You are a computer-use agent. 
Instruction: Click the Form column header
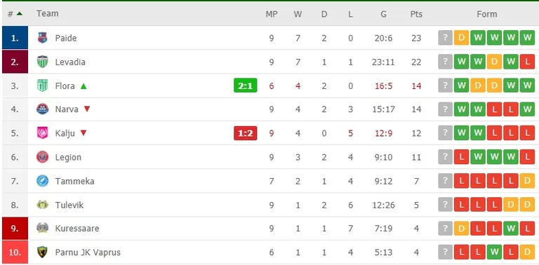[x=487, y=14]
